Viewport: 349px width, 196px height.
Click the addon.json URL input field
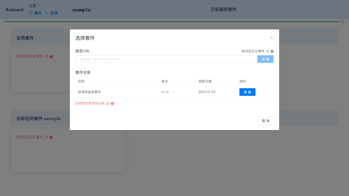pos(165,59)
